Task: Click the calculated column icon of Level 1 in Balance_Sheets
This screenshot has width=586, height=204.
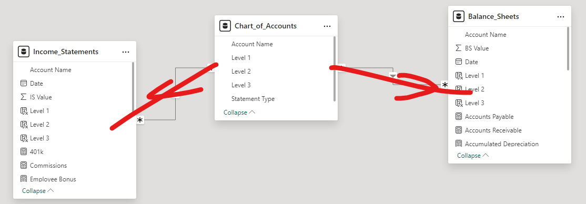Action: pyautogui.click(x=459, y=76)
